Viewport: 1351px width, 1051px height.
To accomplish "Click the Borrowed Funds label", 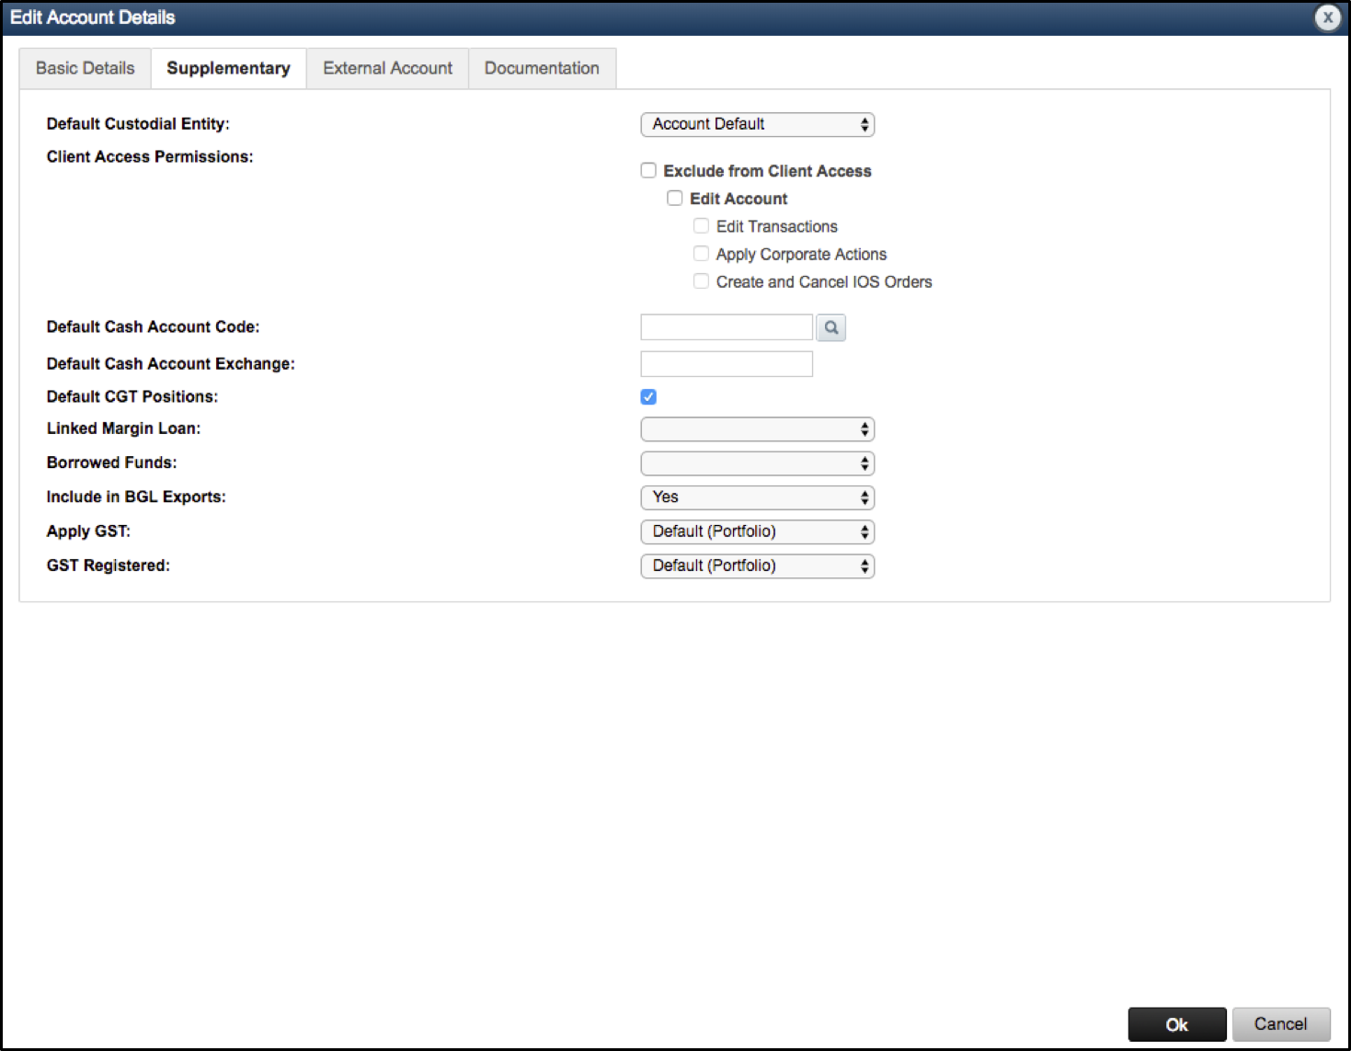I will [111, 463].
